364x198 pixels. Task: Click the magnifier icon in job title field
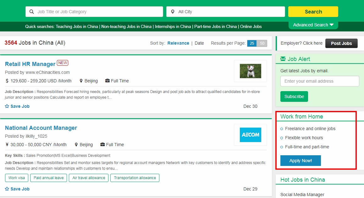point(32,12)
